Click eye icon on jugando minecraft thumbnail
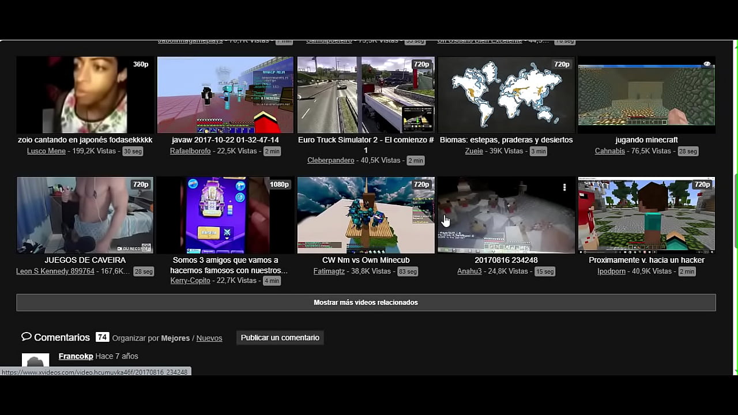Viewport: 738px width, 415px height. (x=707, y=65)
